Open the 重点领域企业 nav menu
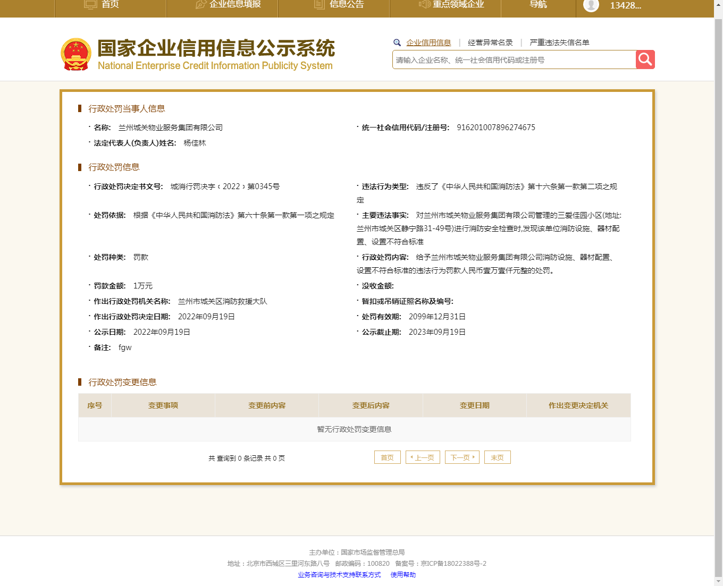This screenshot has width=723, height=586. [x=458, y=4]
